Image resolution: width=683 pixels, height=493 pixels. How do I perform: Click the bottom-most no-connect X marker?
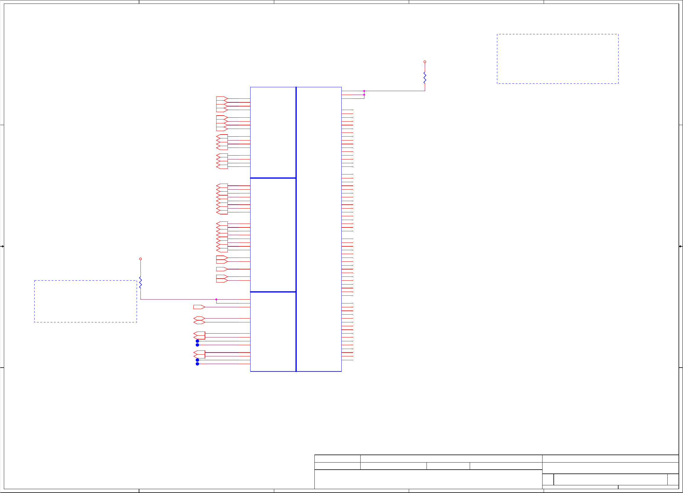[x=353, y=360]
